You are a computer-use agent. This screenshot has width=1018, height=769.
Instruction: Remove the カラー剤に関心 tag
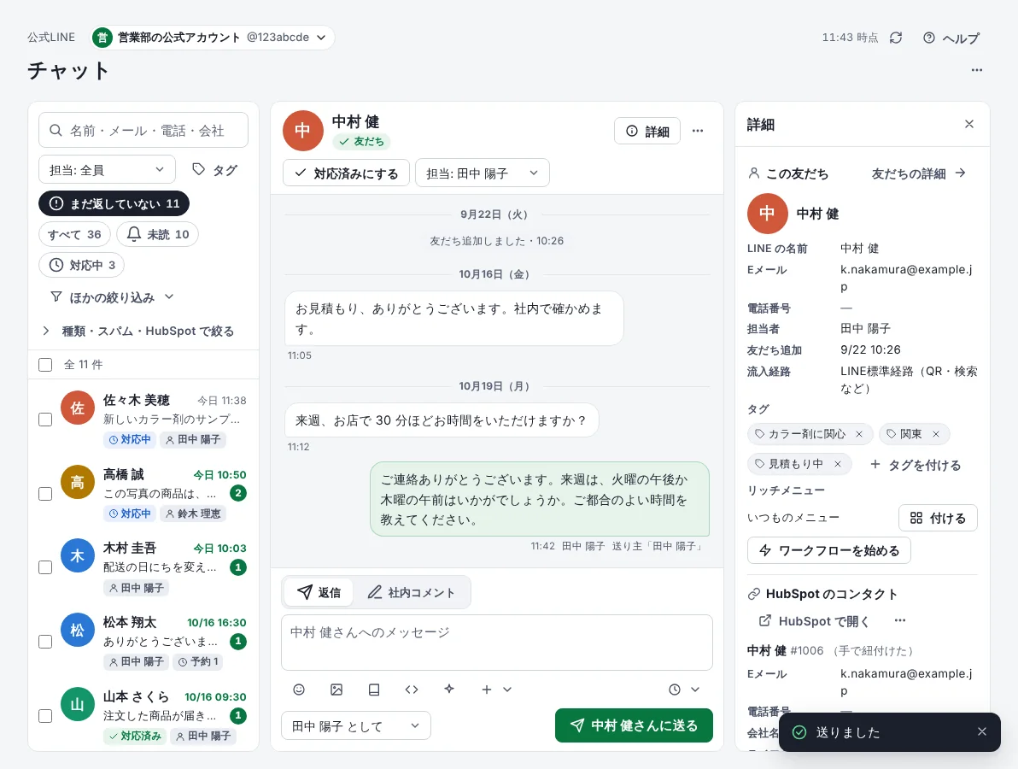pos(859,434)
